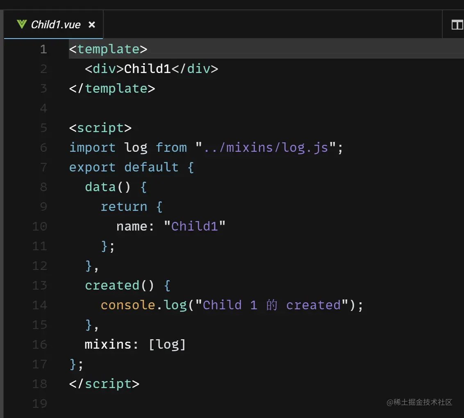
Task: Click the split editor icon
Action: pos(457,25)
